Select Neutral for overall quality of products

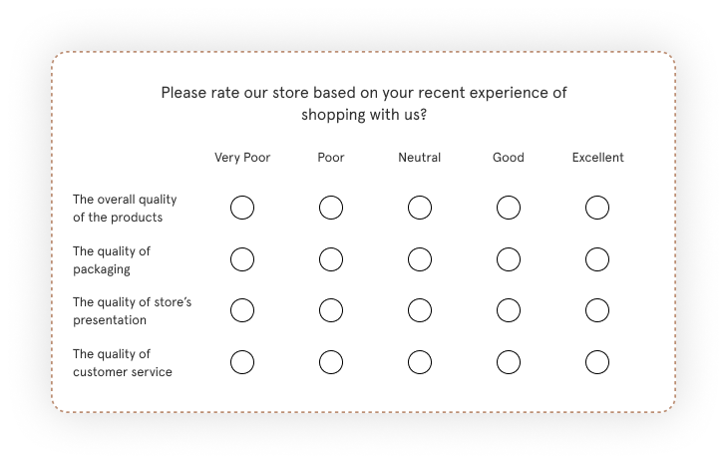[420, 208]
